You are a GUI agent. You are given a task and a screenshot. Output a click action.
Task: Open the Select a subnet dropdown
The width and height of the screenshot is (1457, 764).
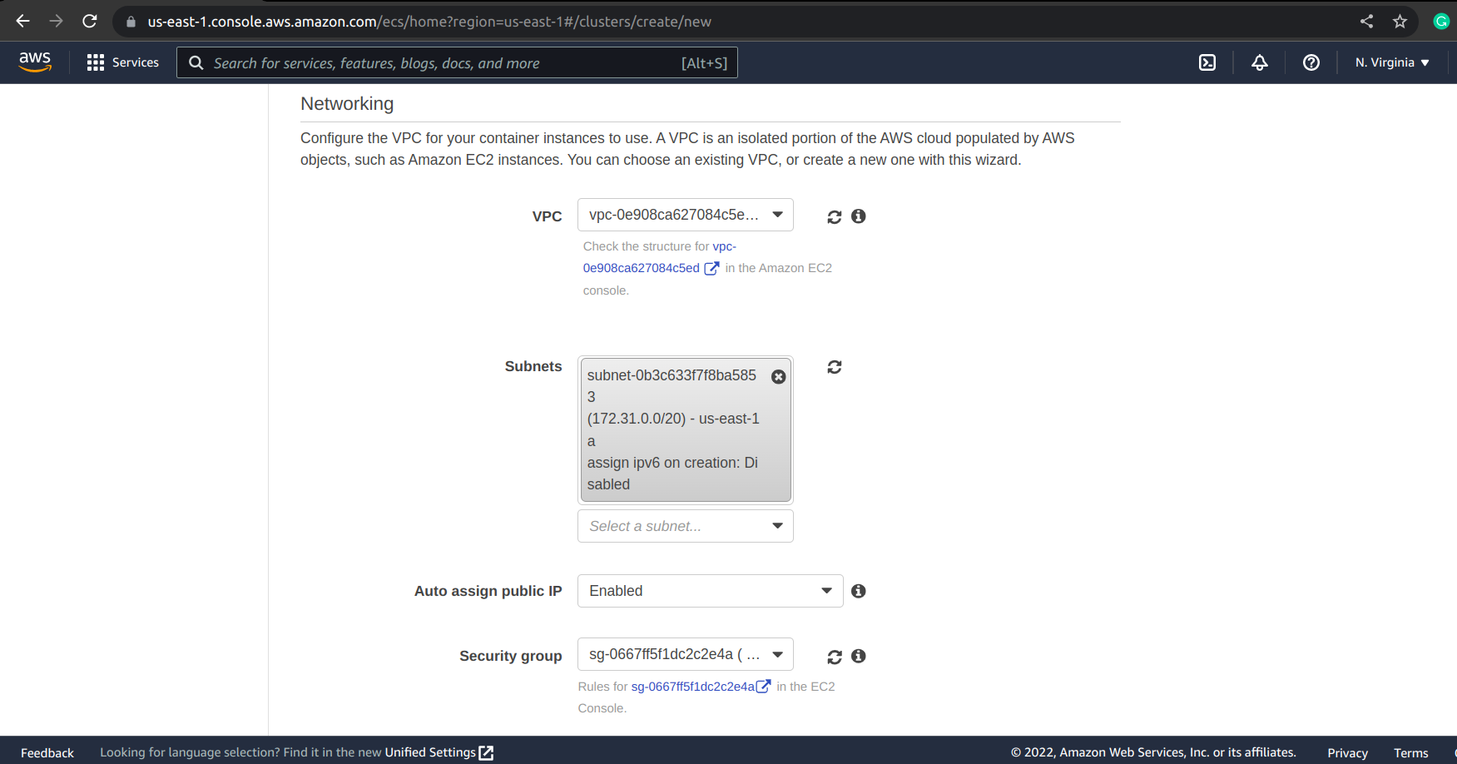click(685, 526)
